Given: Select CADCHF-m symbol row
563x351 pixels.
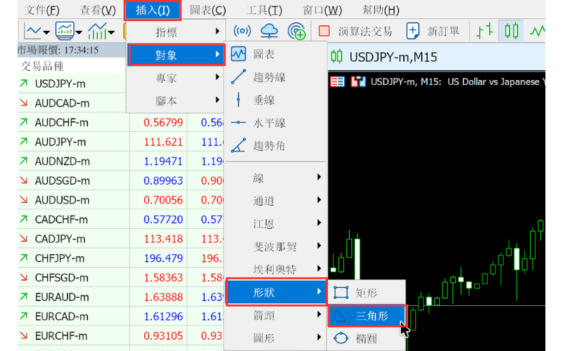Looking at the screenshot, I should (x=74, y=219).
